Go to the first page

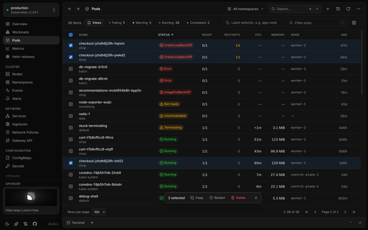point(306,212)
